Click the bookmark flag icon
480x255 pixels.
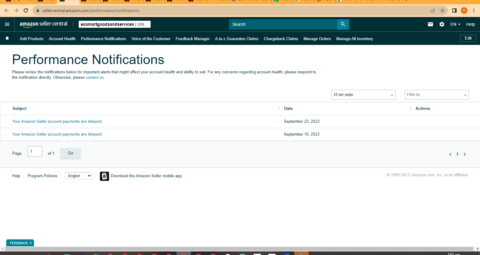7,38
